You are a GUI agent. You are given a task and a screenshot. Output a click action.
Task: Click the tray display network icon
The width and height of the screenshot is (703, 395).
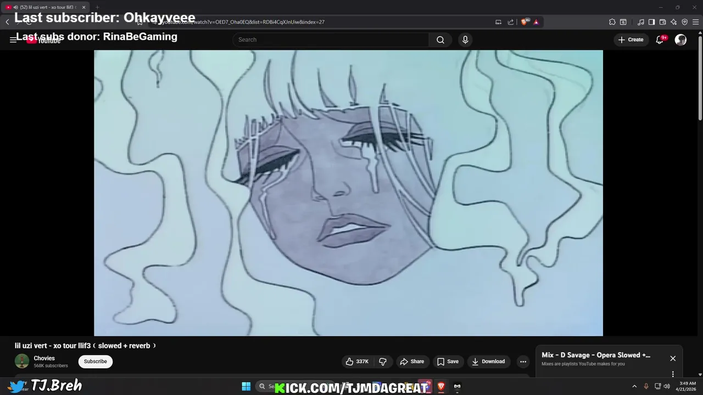click(657, 386)
